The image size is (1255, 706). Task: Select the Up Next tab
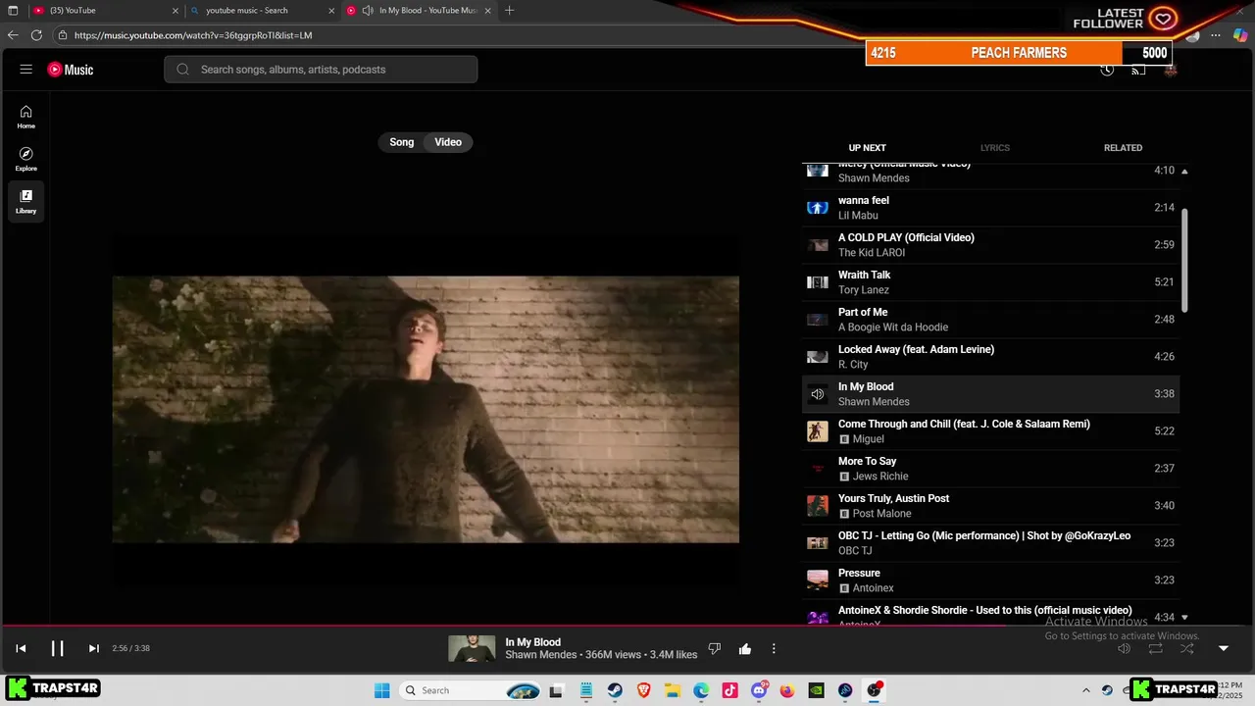tap(867, 148)
